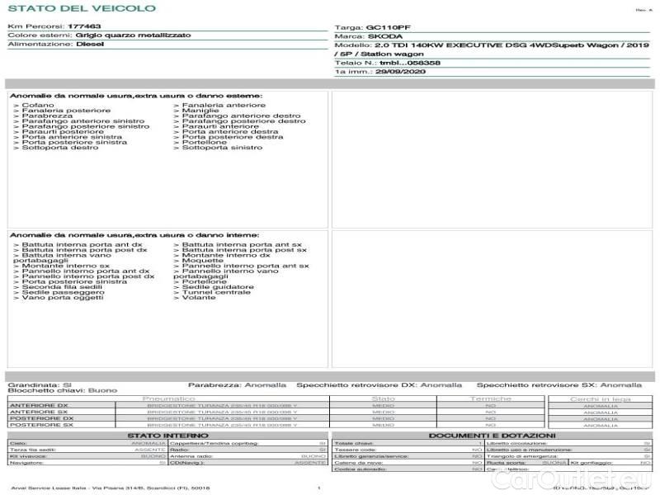Image resolution: width=660 pixels, height=495 pixels.
Task: Select the ANTERIORE DX tire row
Action: (39, 406)
